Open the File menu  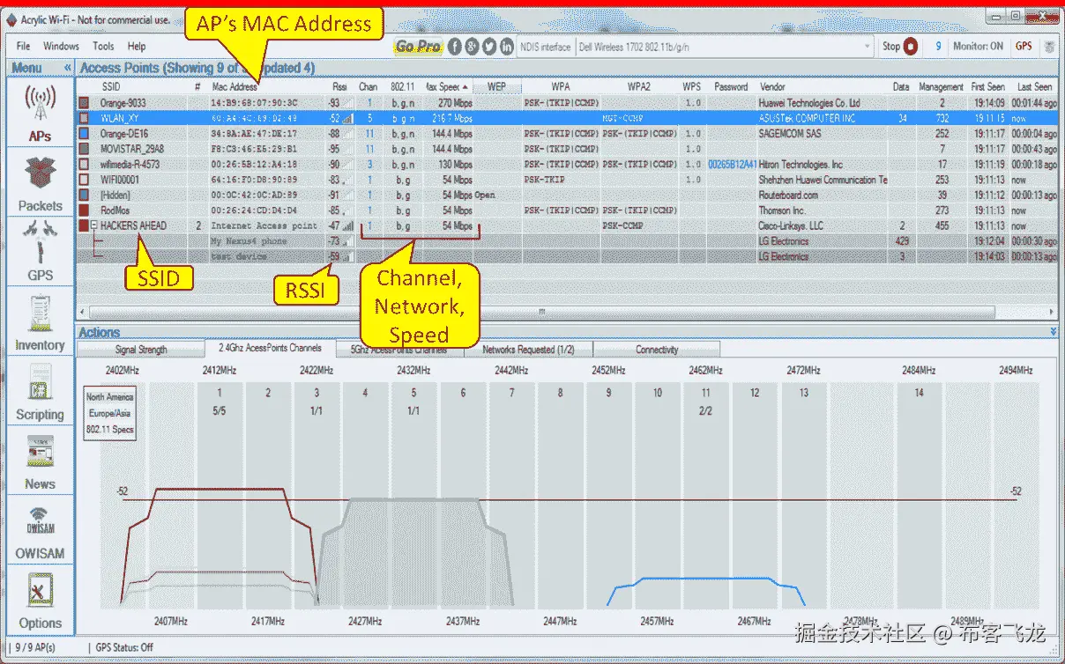[23, 47]
